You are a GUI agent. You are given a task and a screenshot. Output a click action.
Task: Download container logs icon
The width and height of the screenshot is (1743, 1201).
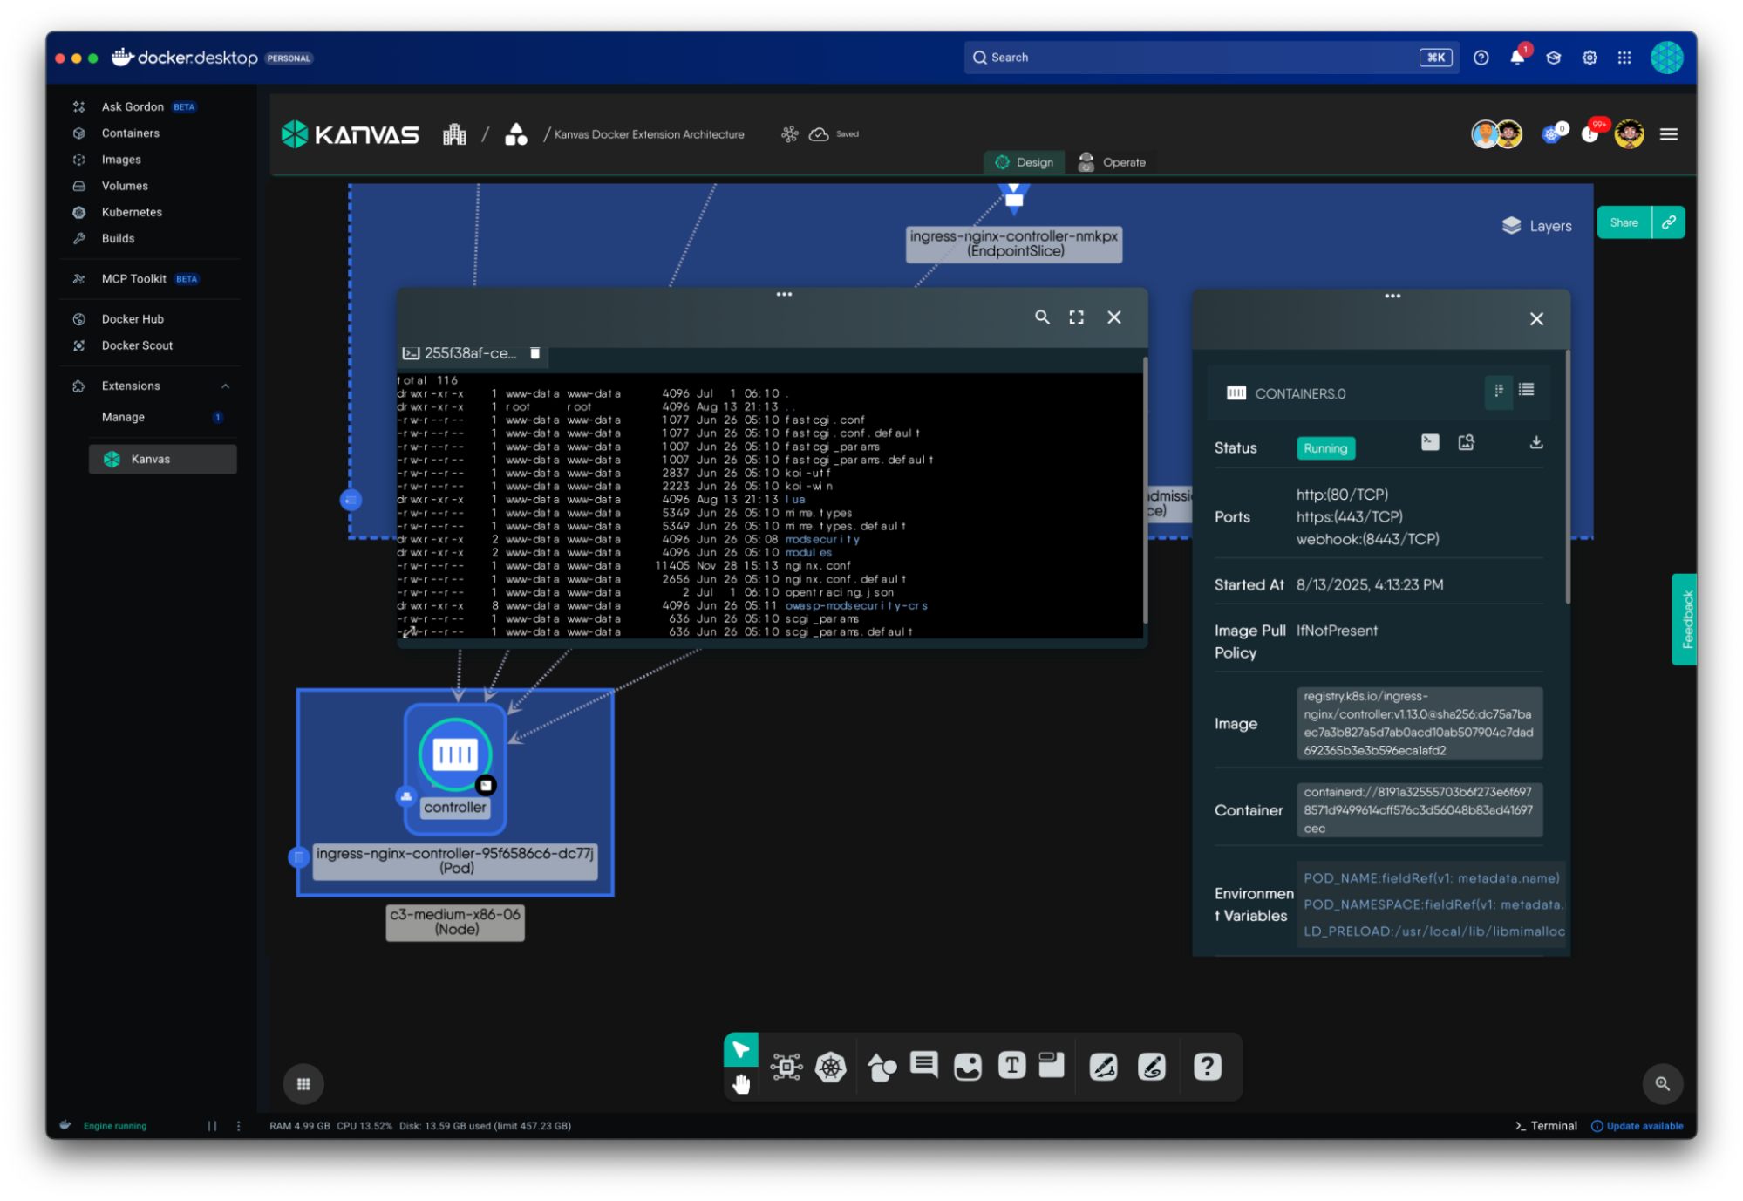coord(1536,443)
